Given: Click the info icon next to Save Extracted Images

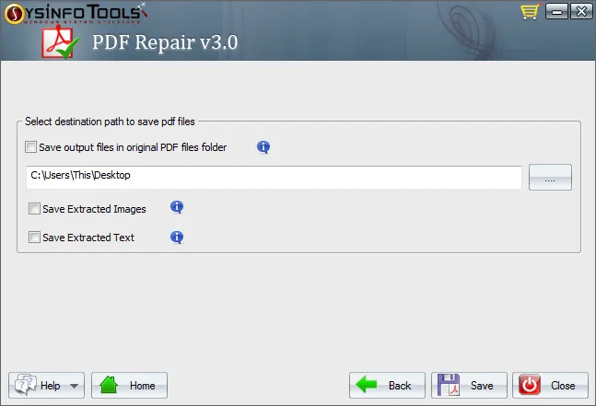Looking at the screenshot, I should 177,207.
